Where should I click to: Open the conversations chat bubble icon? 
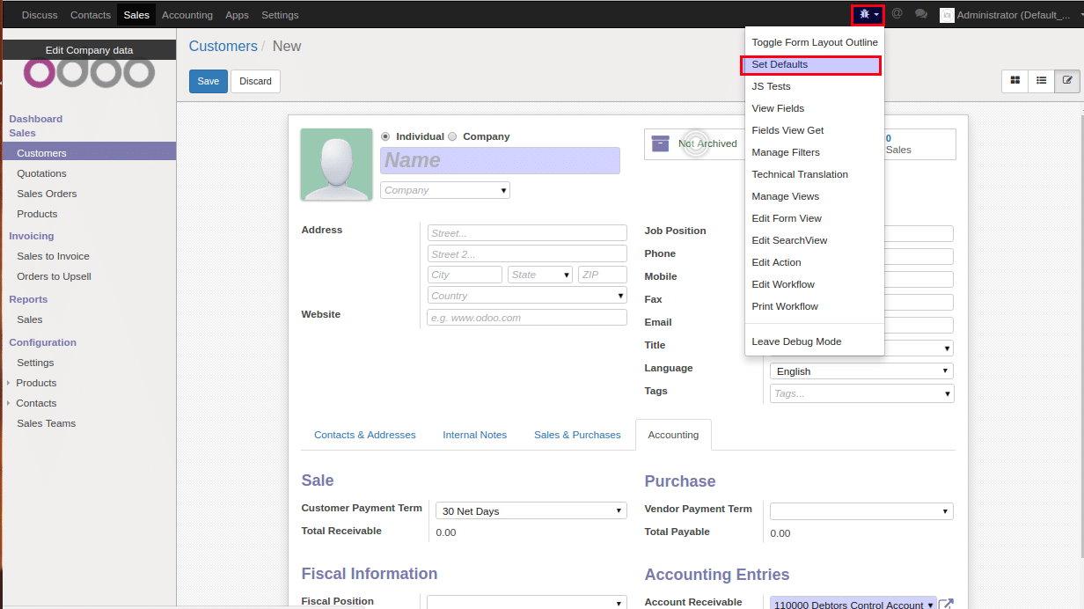tap(921, 14)
